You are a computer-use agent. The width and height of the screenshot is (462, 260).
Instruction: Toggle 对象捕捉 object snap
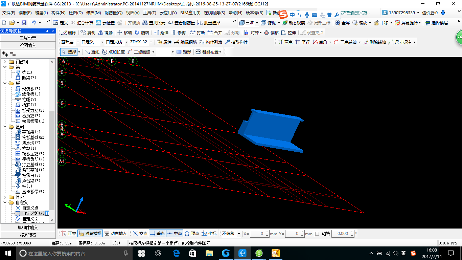click(90, 234)
